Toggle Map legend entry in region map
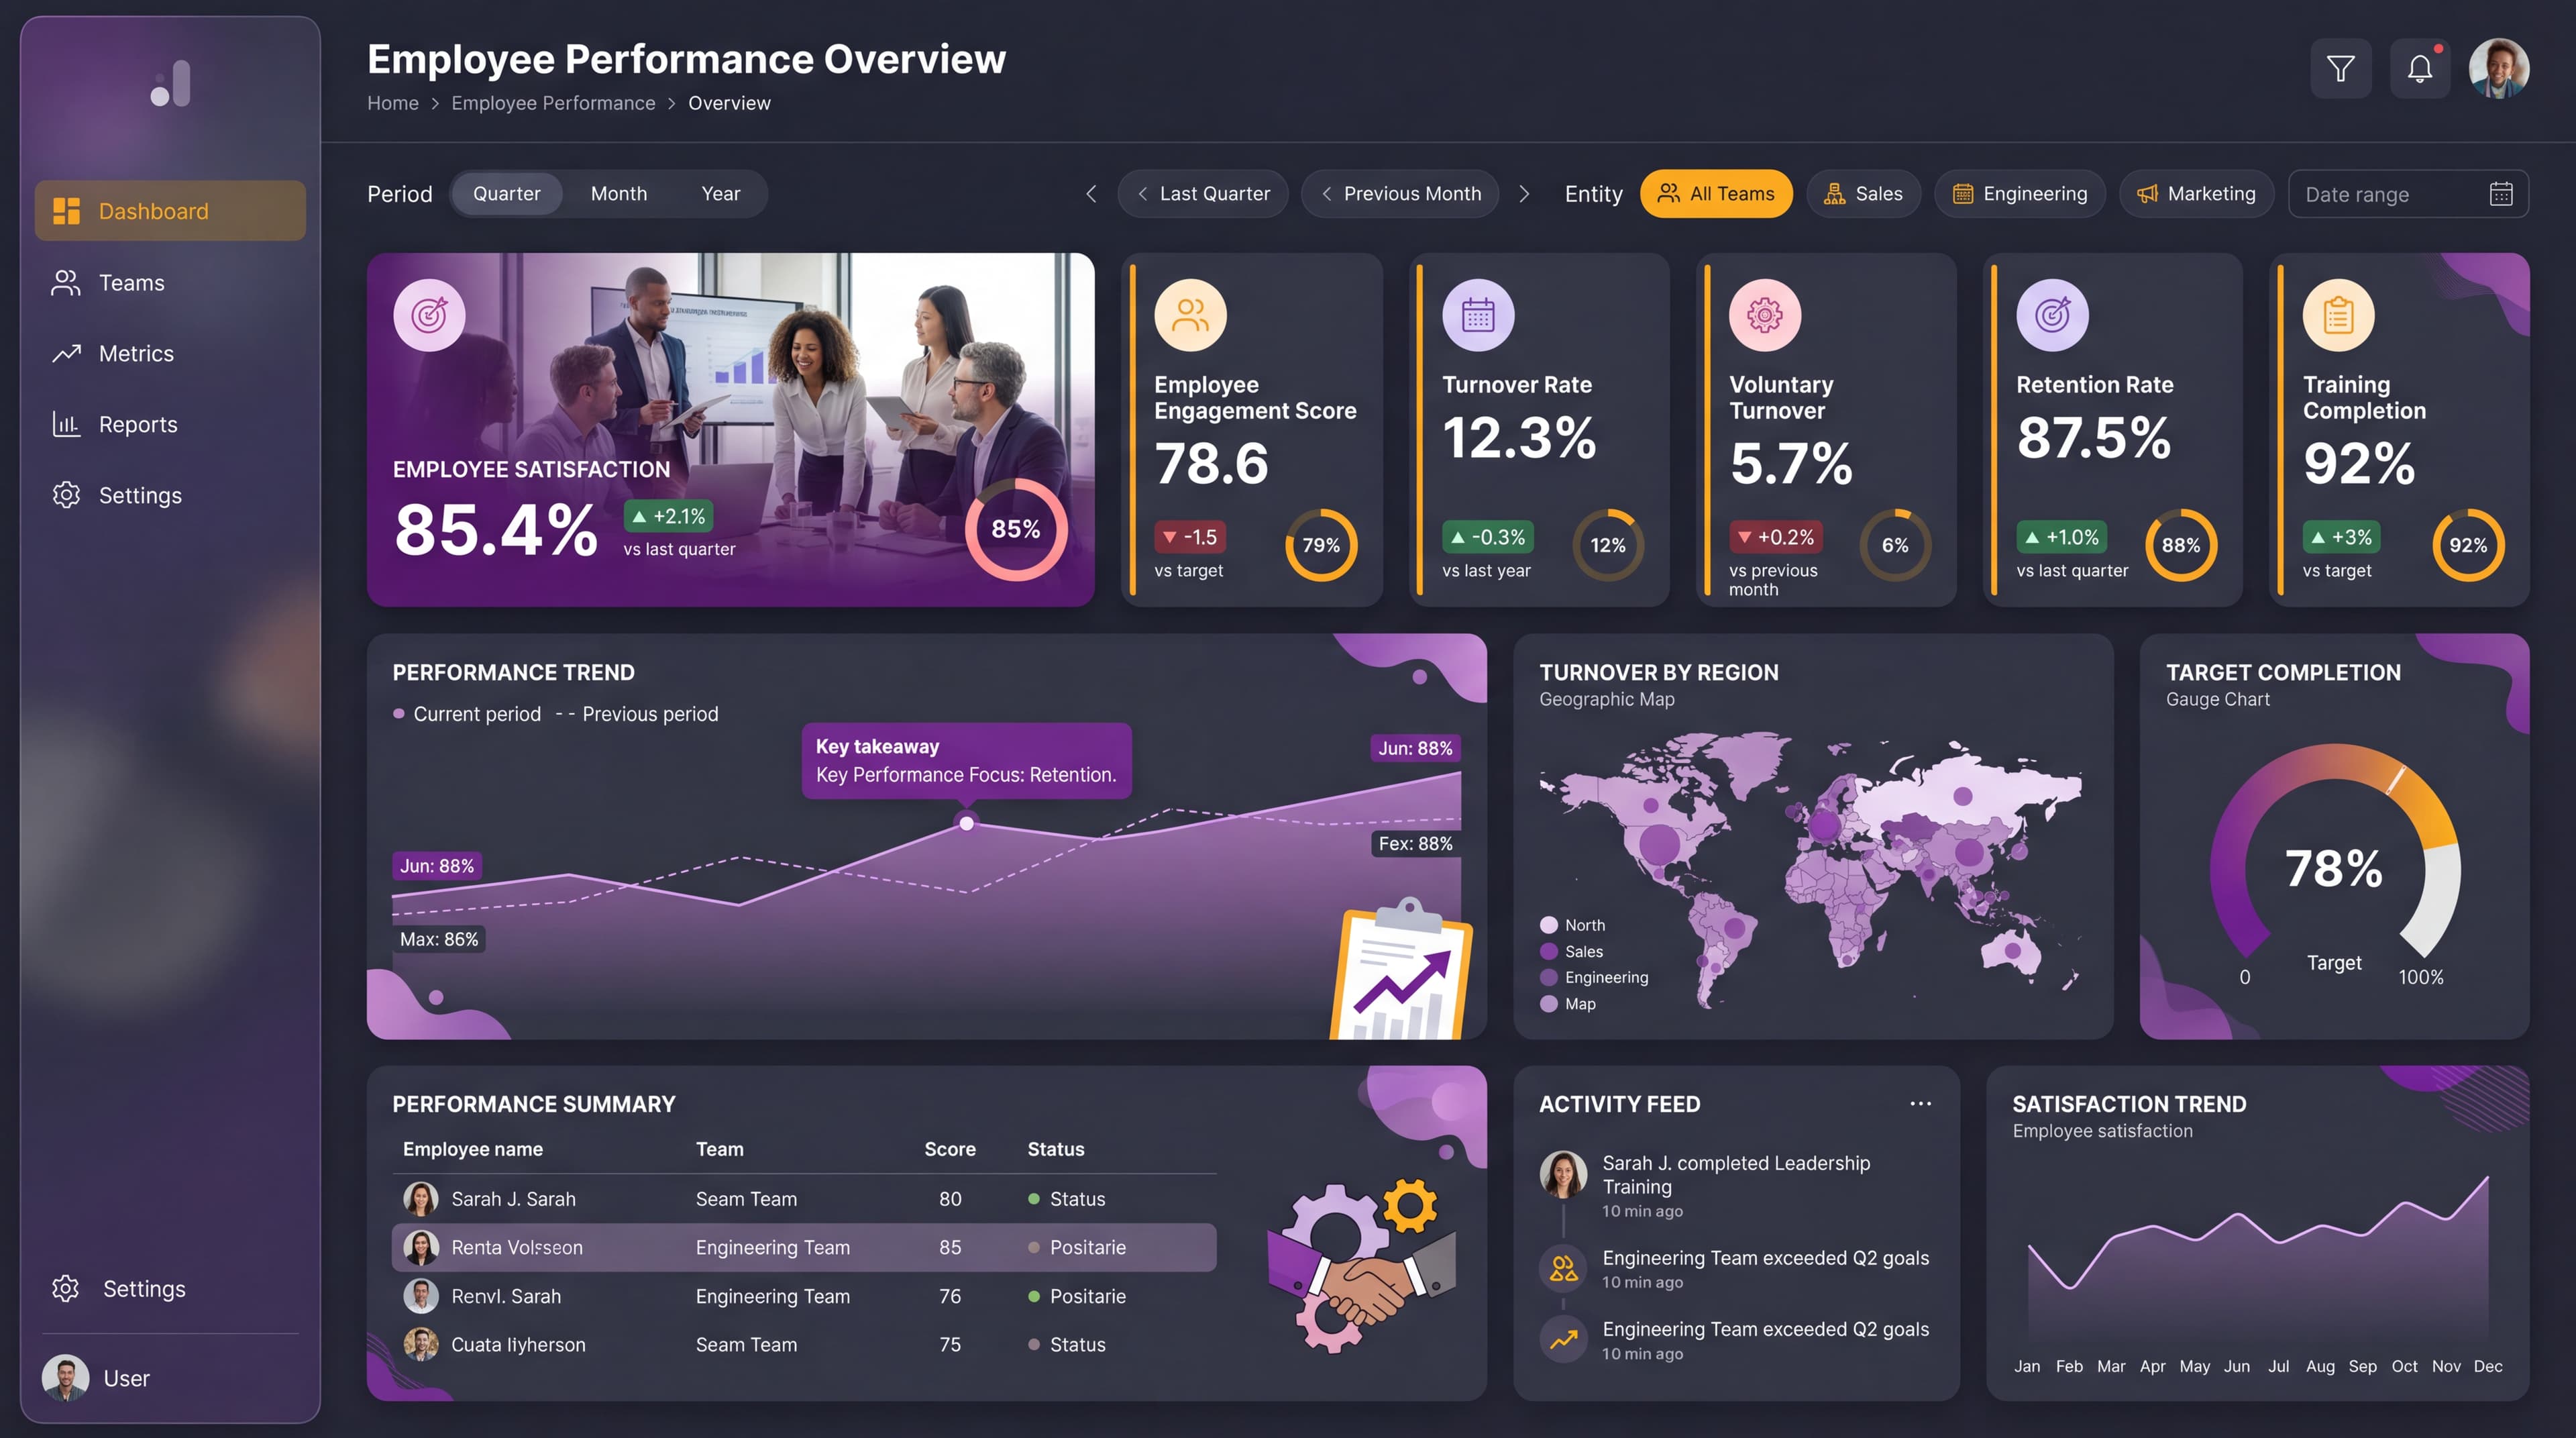This screenshot has height=1438, width=2576. click(x=1568, y=1004)
